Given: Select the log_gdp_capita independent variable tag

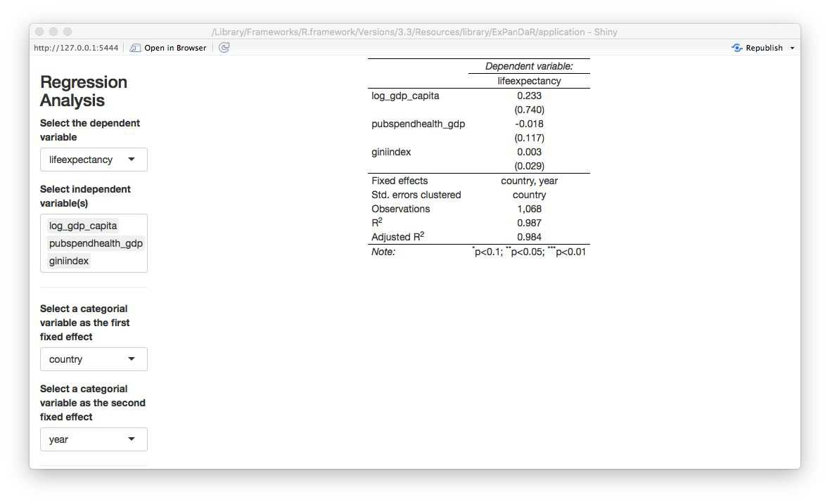Looking at the screenshot, I should tap(83, 226).
